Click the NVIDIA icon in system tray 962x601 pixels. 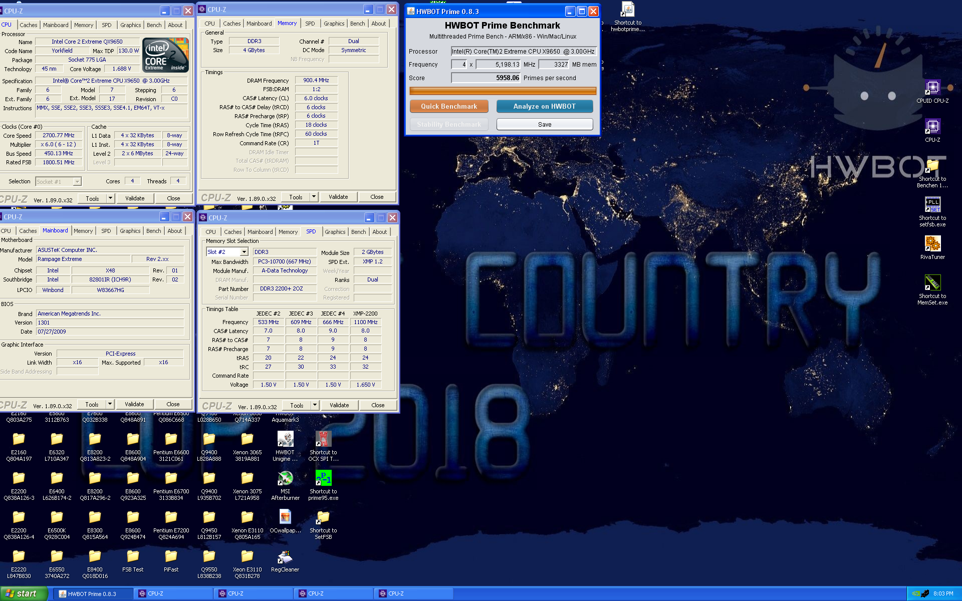[915, 593]
